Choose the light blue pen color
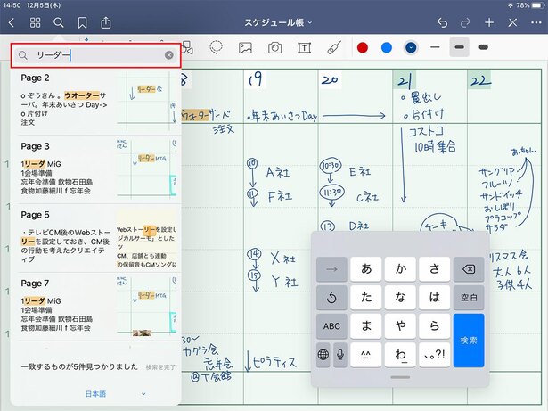The height and width of the screenshot is (411, 548). tap(387, 47)
